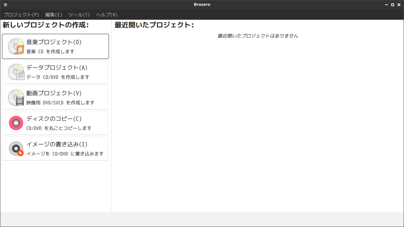Click the text イメージを CD/DVD に書き込みます
The height and width of the screenshot is (227, 404).
65,154
